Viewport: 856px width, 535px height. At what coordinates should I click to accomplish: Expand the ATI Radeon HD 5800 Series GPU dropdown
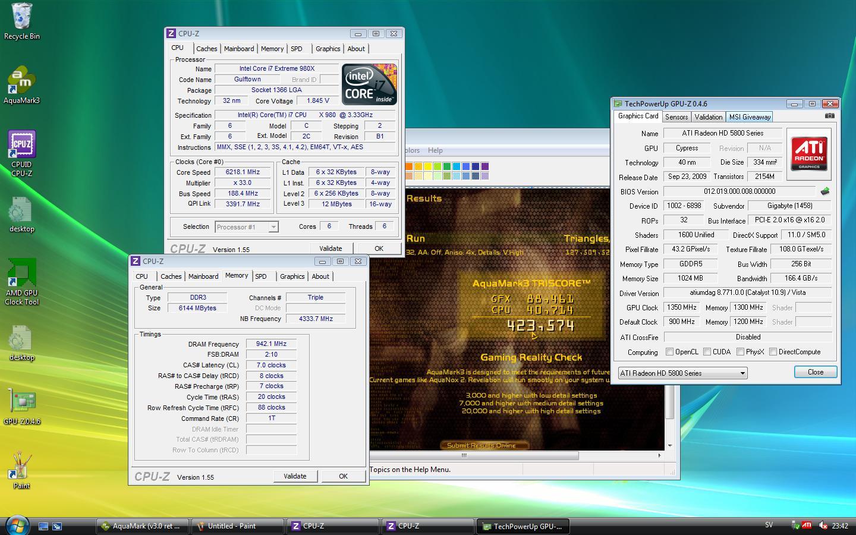tap(682, 373)
